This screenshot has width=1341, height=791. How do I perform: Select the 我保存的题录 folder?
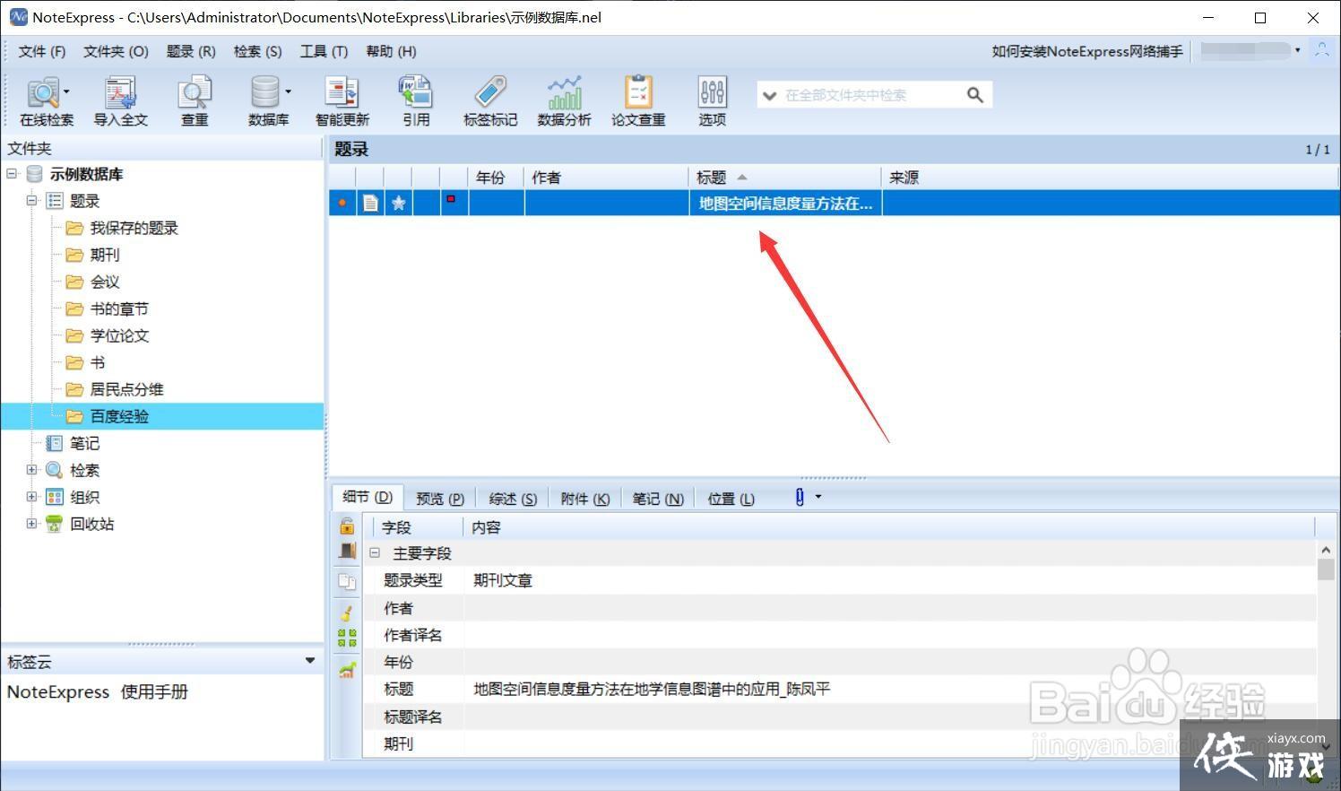[134, 228]
